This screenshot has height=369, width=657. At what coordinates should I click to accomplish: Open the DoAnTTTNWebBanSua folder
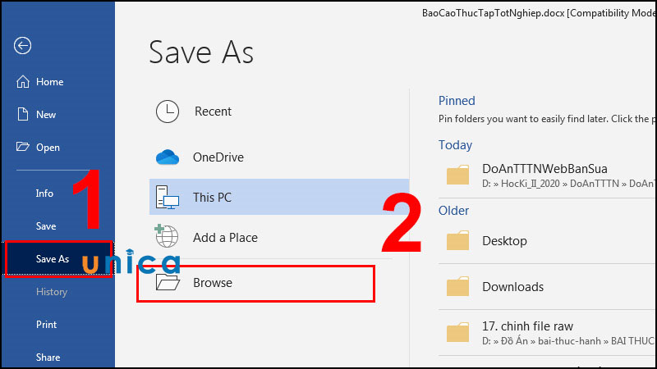tap(546, 175)
